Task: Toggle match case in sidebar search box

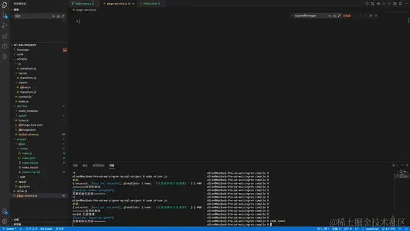Action: pyautogui.click(x=53, y=16)
